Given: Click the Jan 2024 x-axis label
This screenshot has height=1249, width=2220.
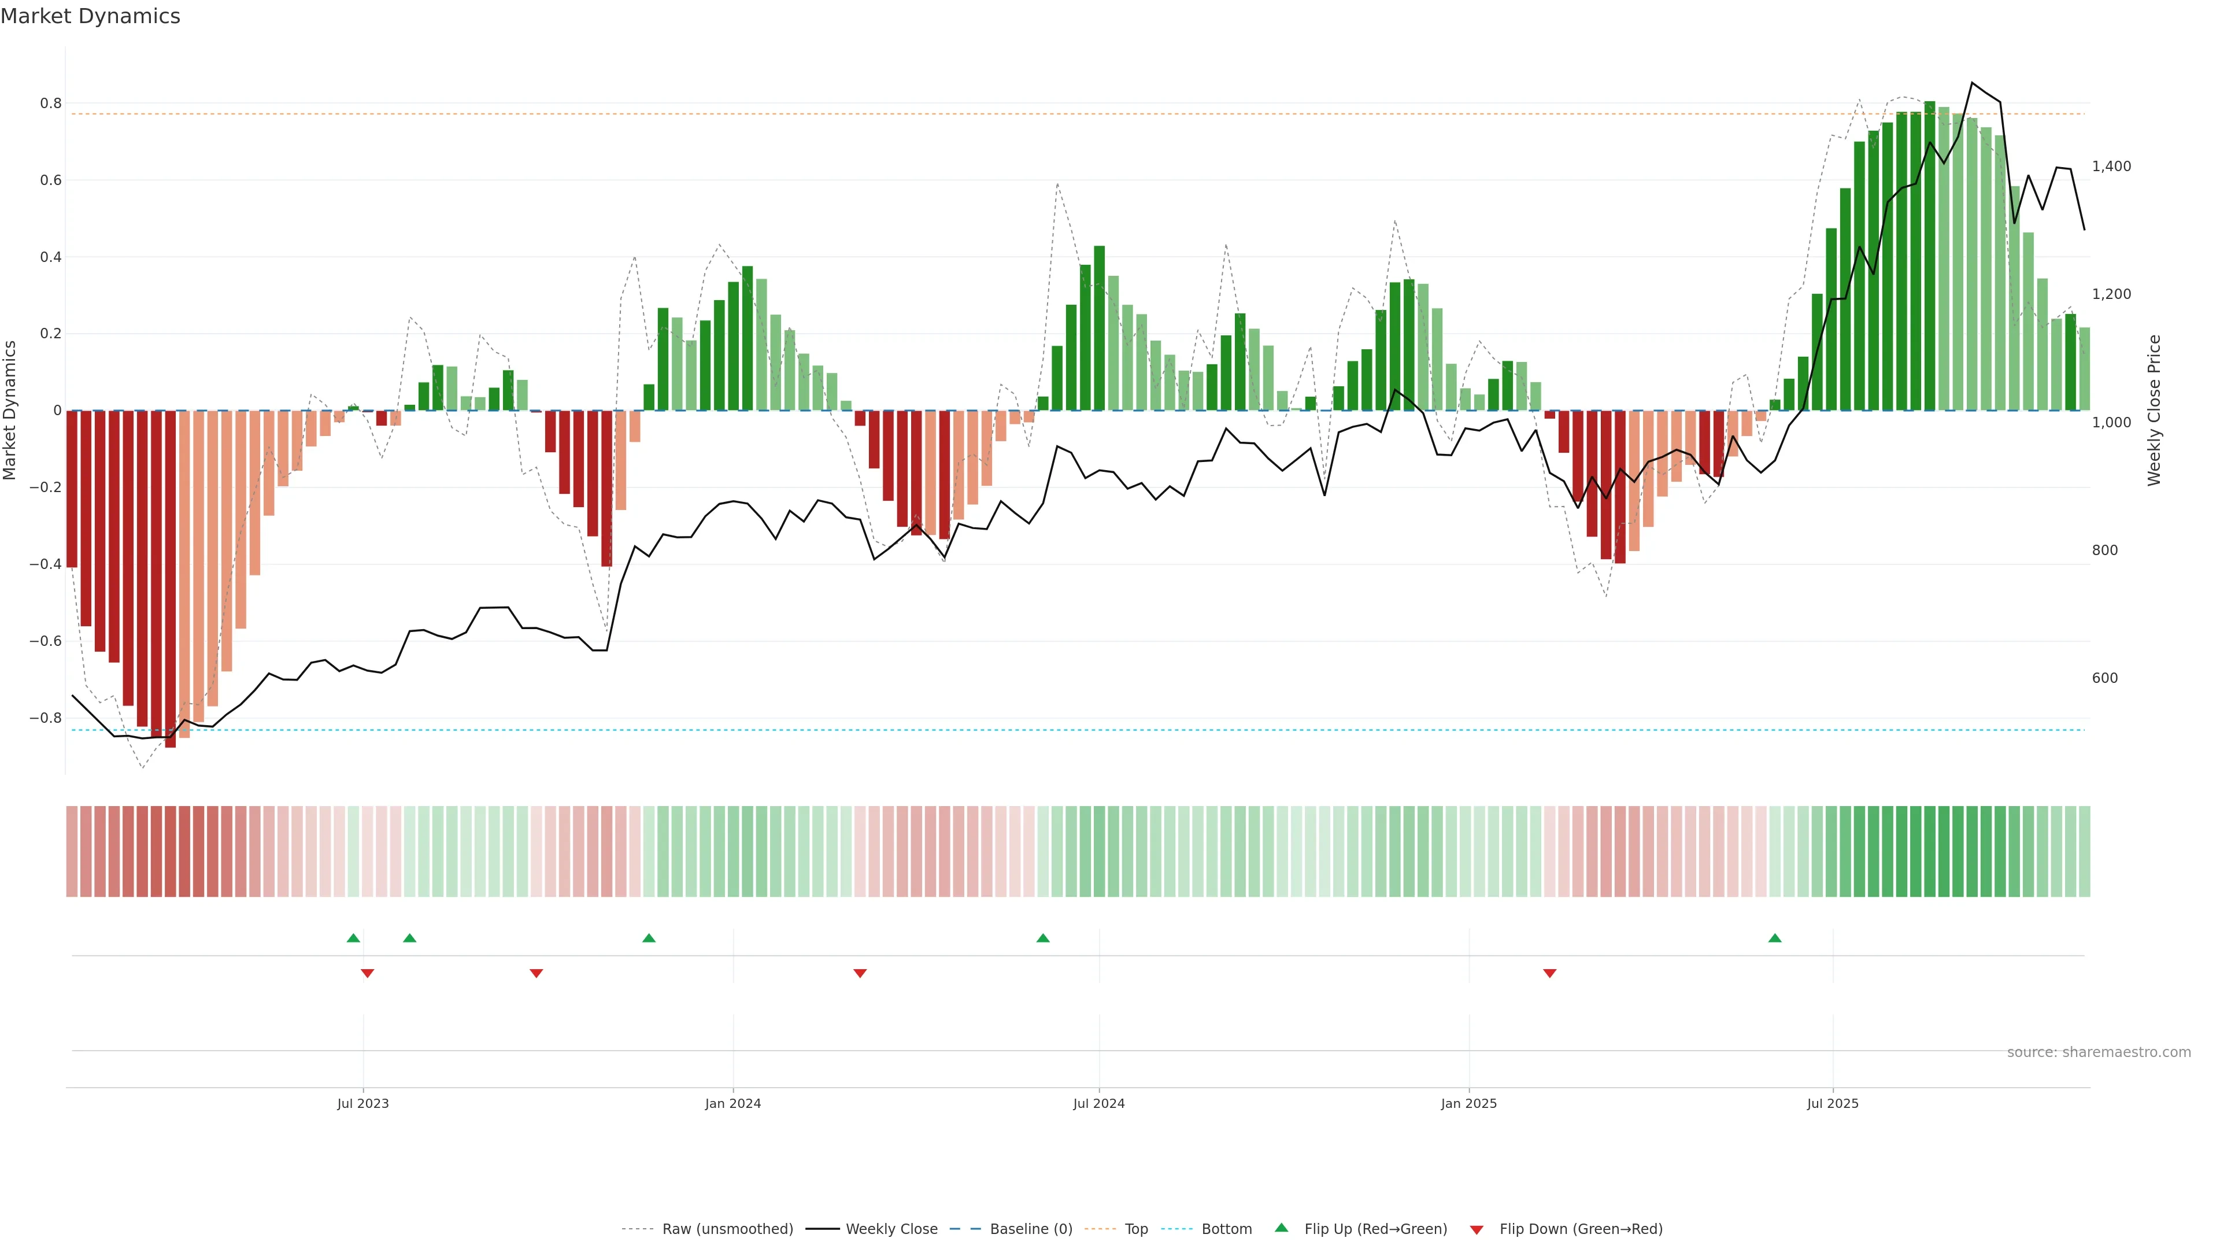Looking at the screenshot, I should point(732,1103).
